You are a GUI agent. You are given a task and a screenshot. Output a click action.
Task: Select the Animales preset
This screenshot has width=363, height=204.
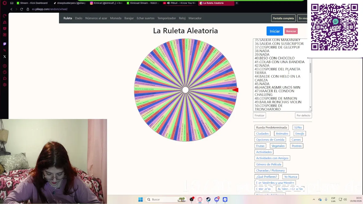(x=282, y=133)
